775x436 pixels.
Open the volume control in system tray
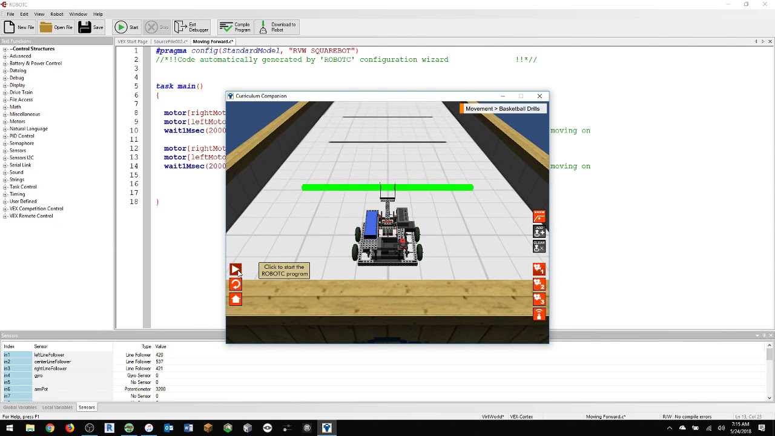pyautogui.click(x=721, y=428)
